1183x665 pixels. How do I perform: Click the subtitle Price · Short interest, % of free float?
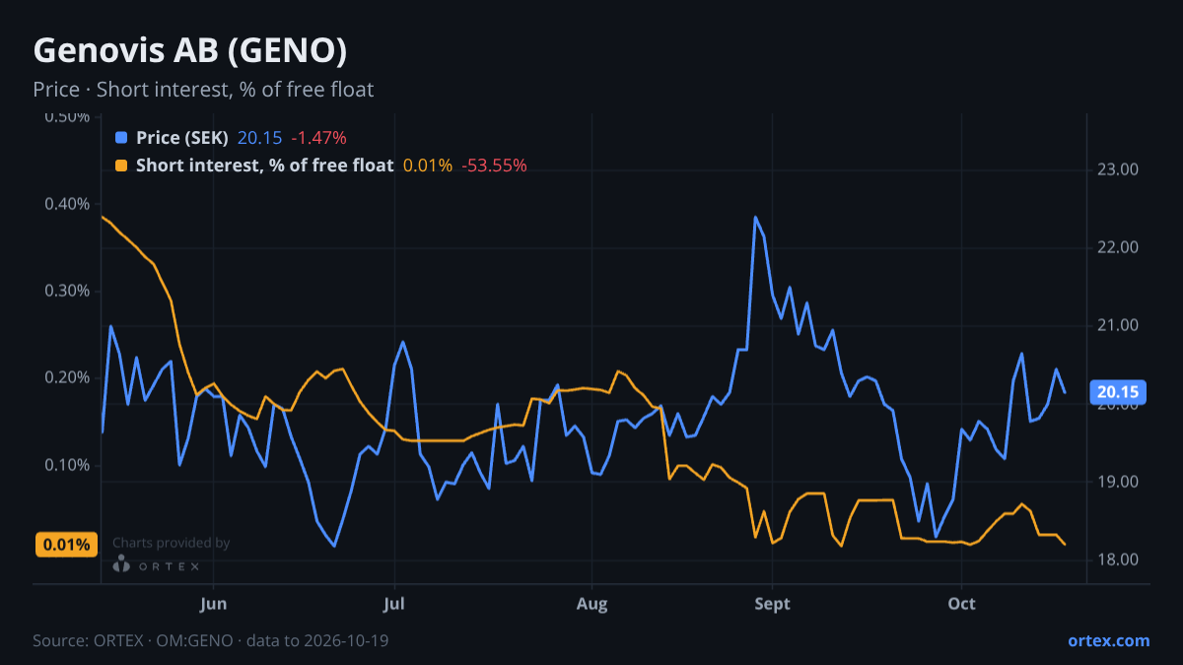click(x=203, y=90)
